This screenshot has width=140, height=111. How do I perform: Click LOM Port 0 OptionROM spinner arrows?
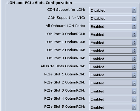coord(134,34)
